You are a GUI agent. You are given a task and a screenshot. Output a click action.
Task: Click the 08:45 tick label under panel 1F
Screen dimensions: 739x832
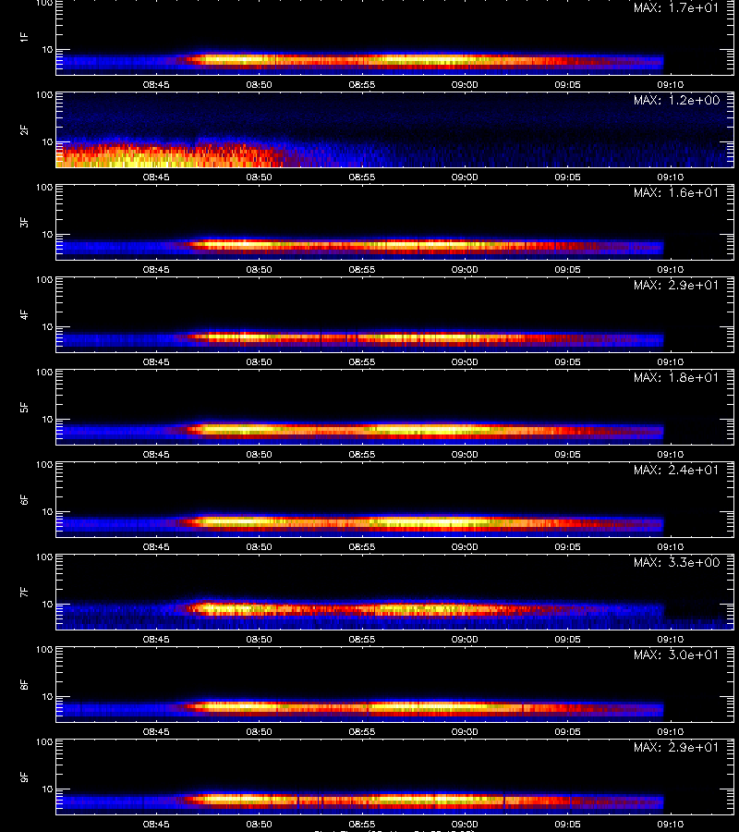click(156, 84)
